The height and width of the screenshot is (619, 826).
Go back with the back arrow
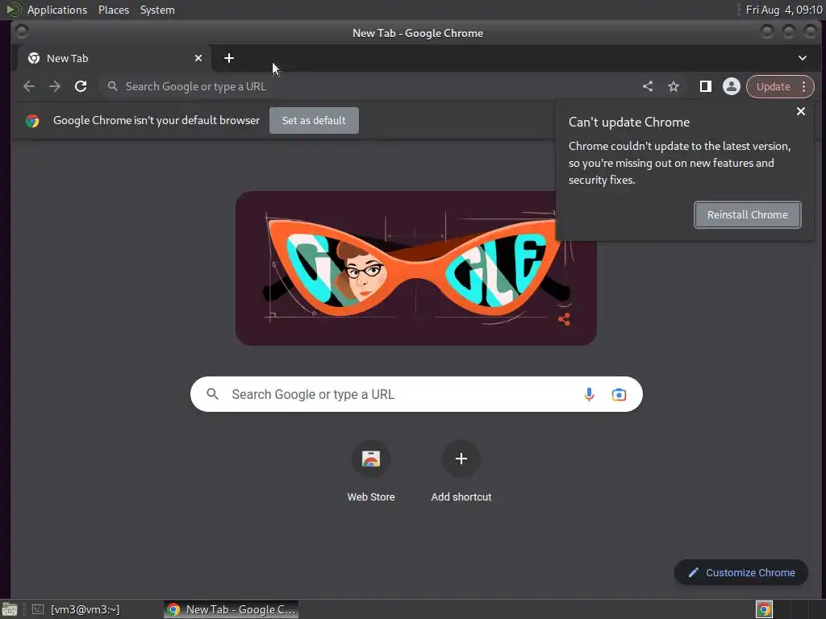(x=29, y=86)
